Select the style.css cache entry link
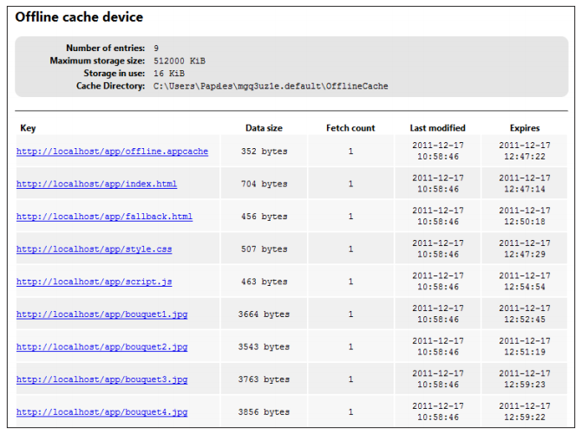 94,249
